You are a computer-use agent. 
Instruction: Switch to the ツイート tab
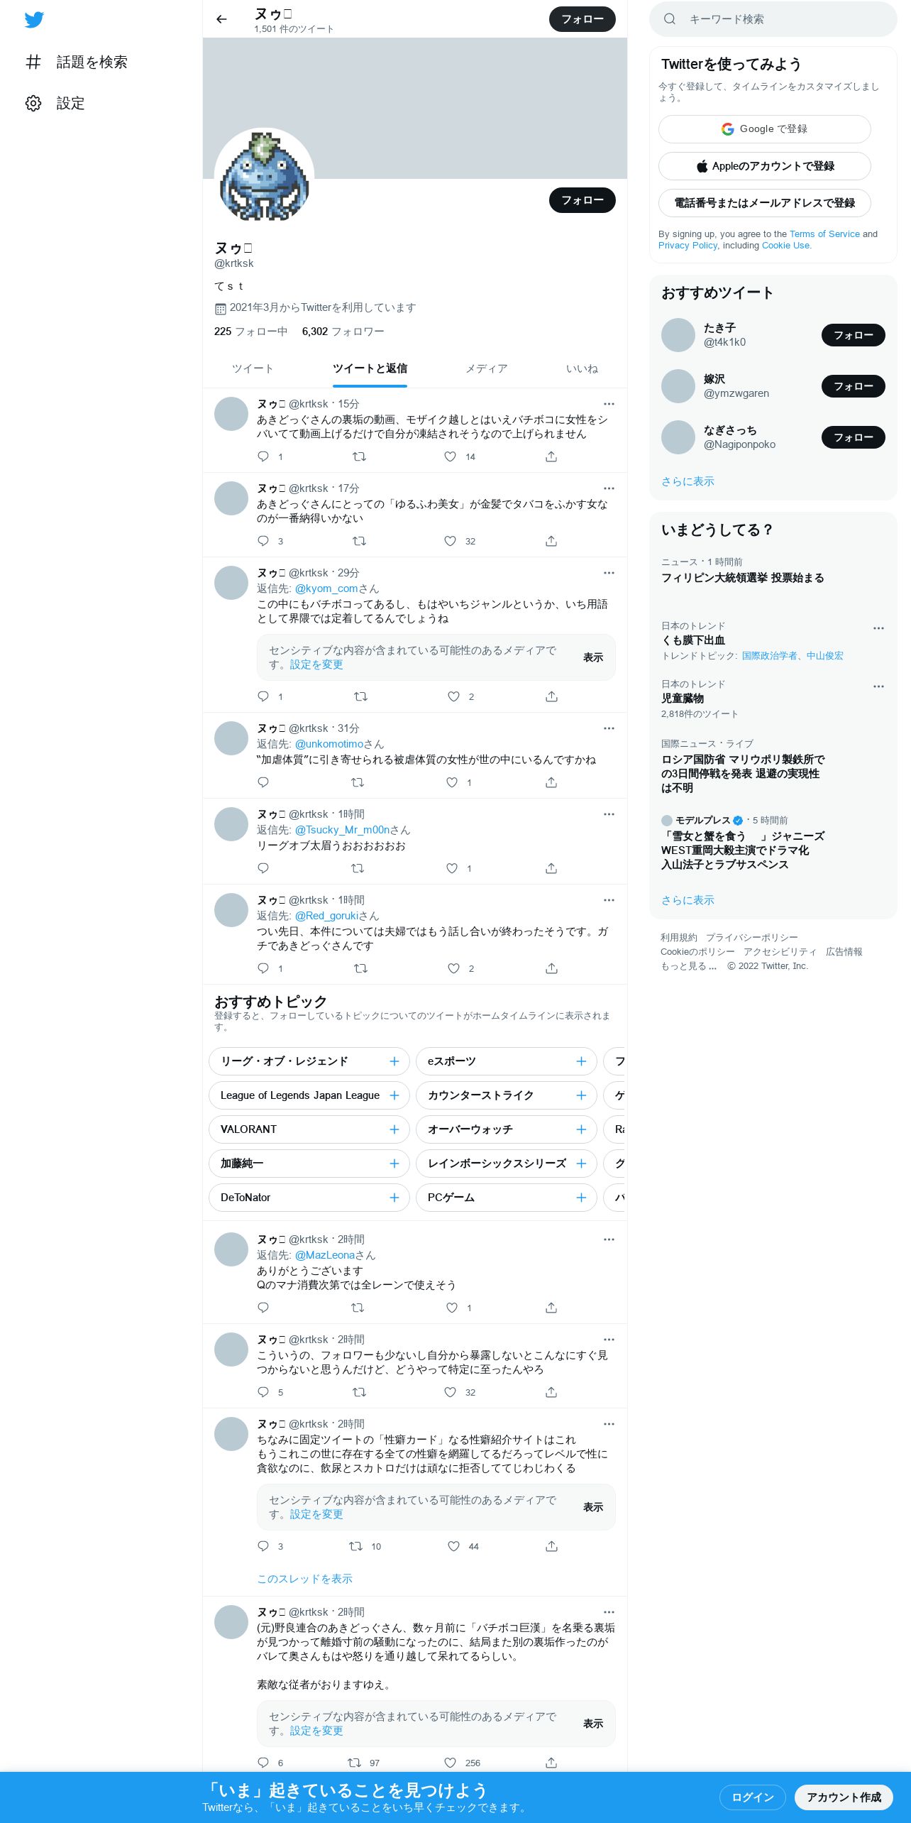tap(253, 368)
